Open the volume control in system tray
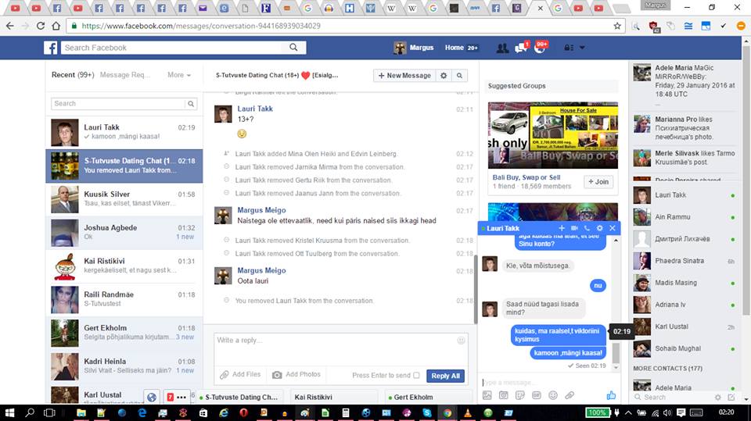Screen dimensions: 751x421 tap(667, 412)
